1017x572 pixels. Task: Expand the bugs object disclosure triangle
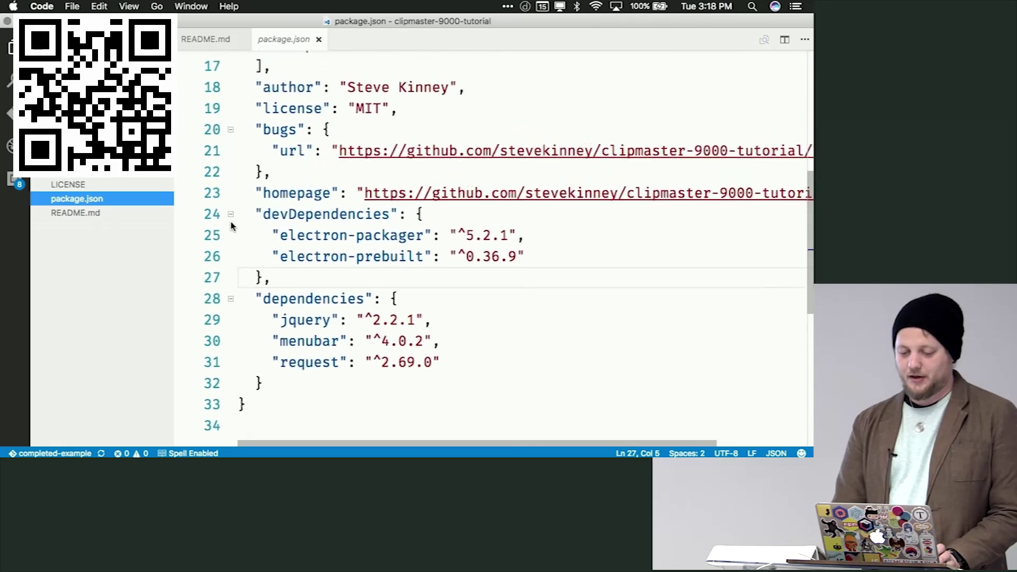[231, 129]
